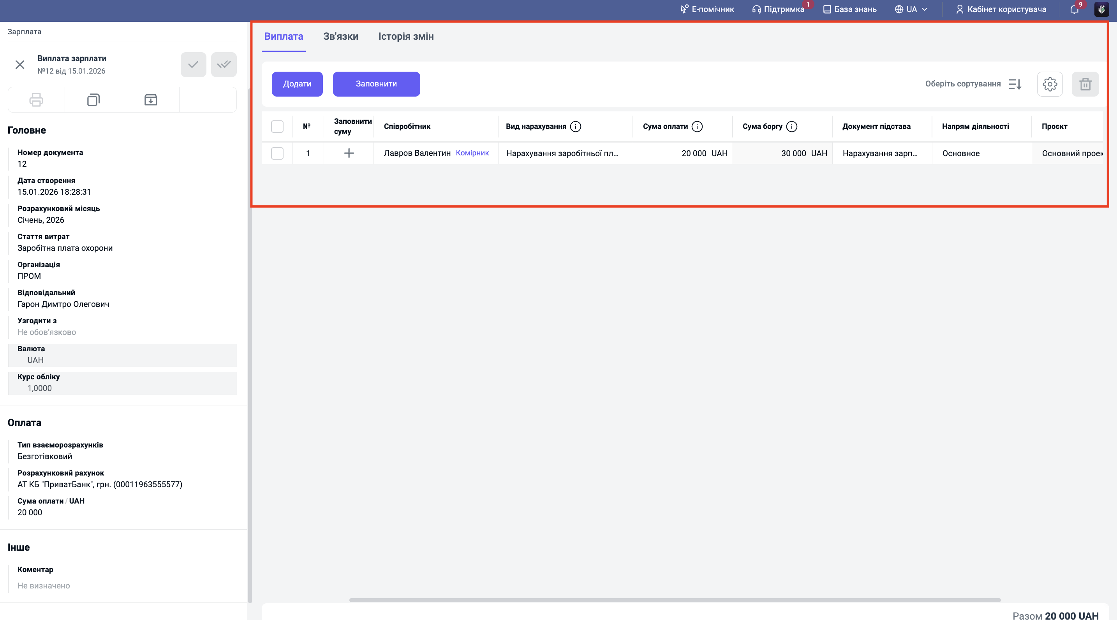Open notifications bell icon
This screenshot has height=620, width=1117.
(1075, 9)
